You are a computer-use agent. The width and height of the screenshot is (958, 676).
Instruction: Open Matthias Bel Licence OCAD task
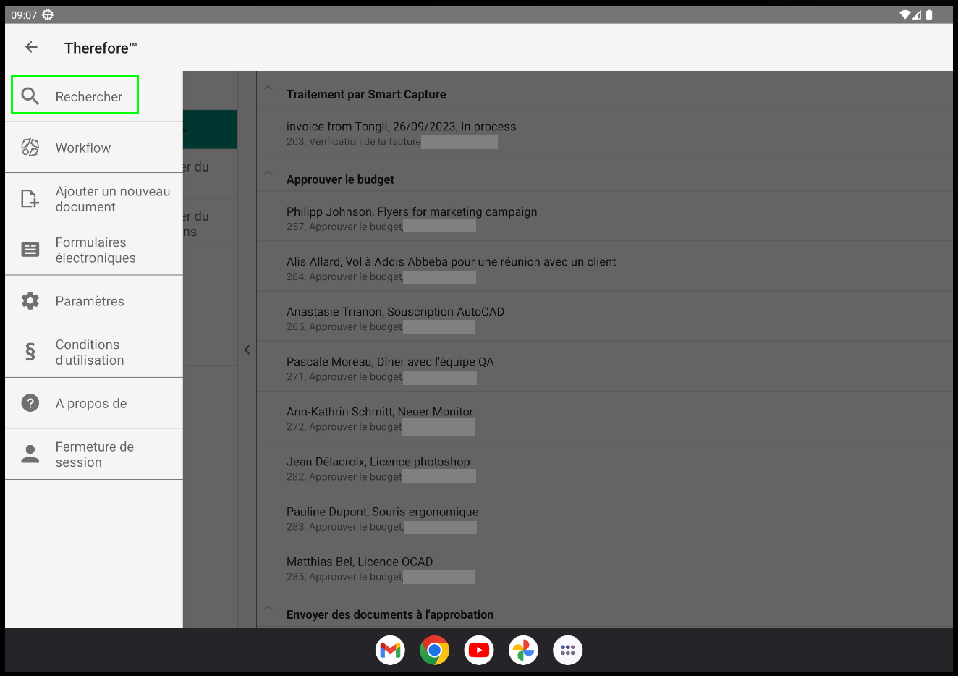pos(605,566)
